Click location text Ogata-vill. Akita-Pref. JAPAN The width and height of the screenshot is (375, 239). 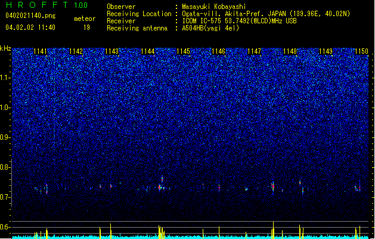click(234, 14)
